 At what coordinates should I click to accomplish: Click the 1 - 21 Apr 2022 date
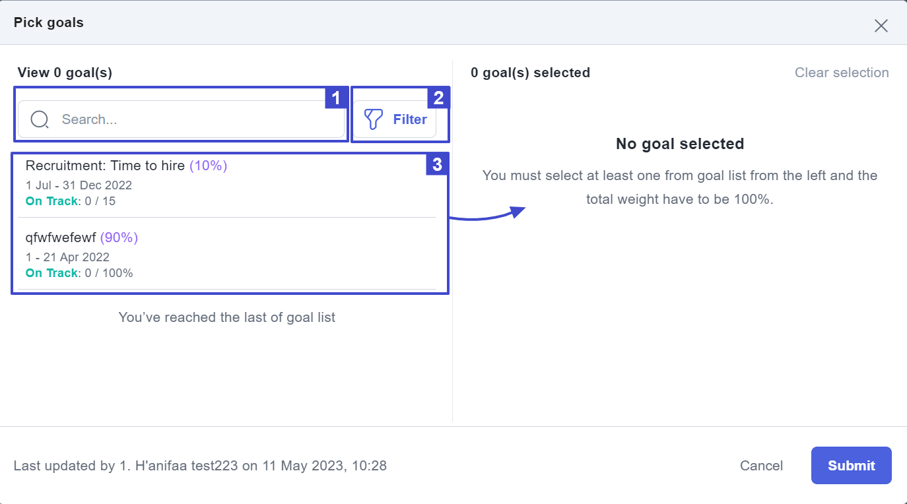67,257
